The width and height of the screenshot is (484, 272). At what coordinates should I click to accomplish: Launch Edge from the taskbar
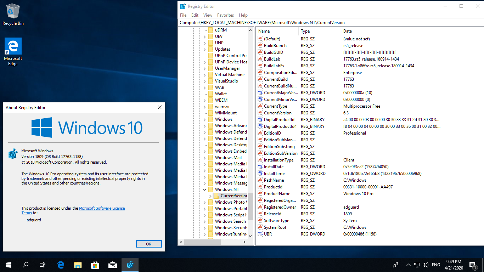(61, 265)
